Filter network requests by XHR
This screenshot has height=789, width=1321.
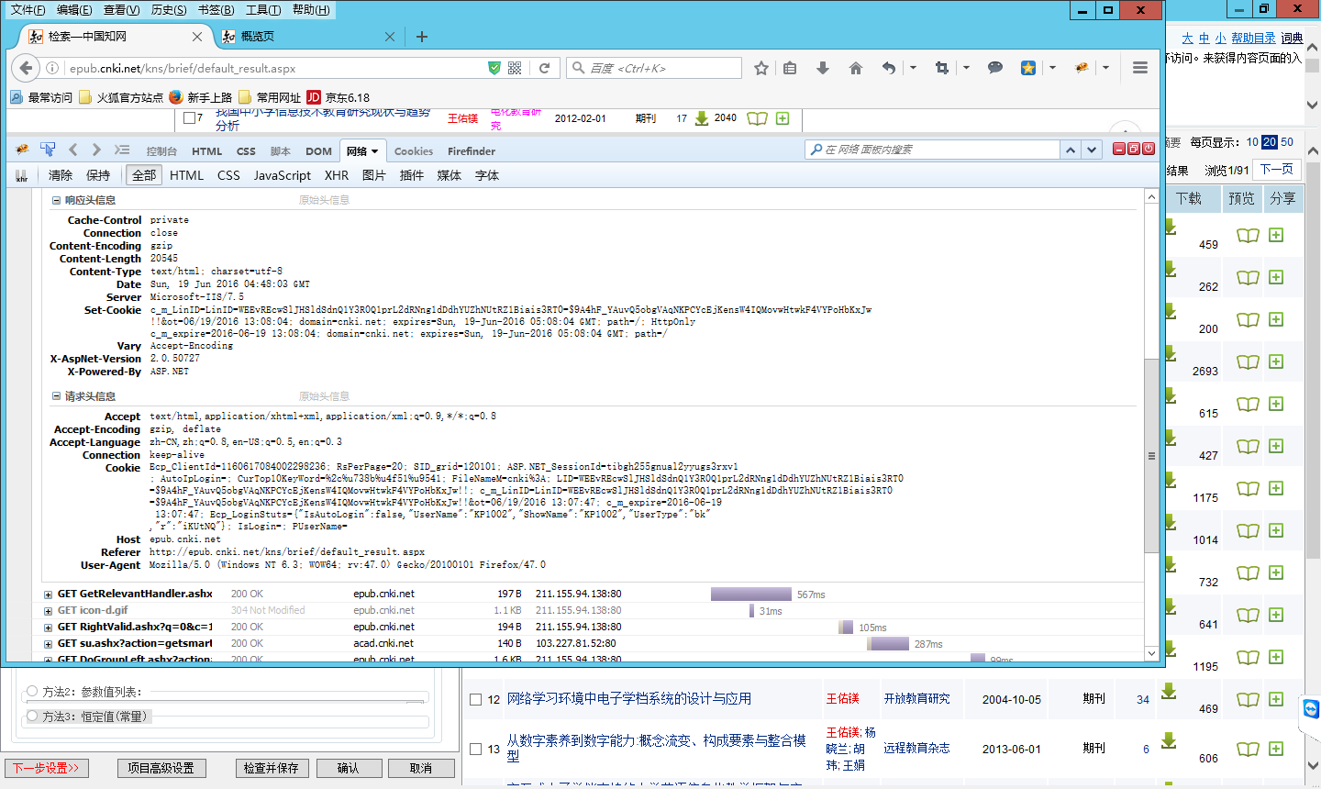pos(337,175)
